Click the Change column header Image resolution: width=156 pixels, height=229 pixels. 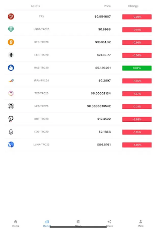(133, 6)
